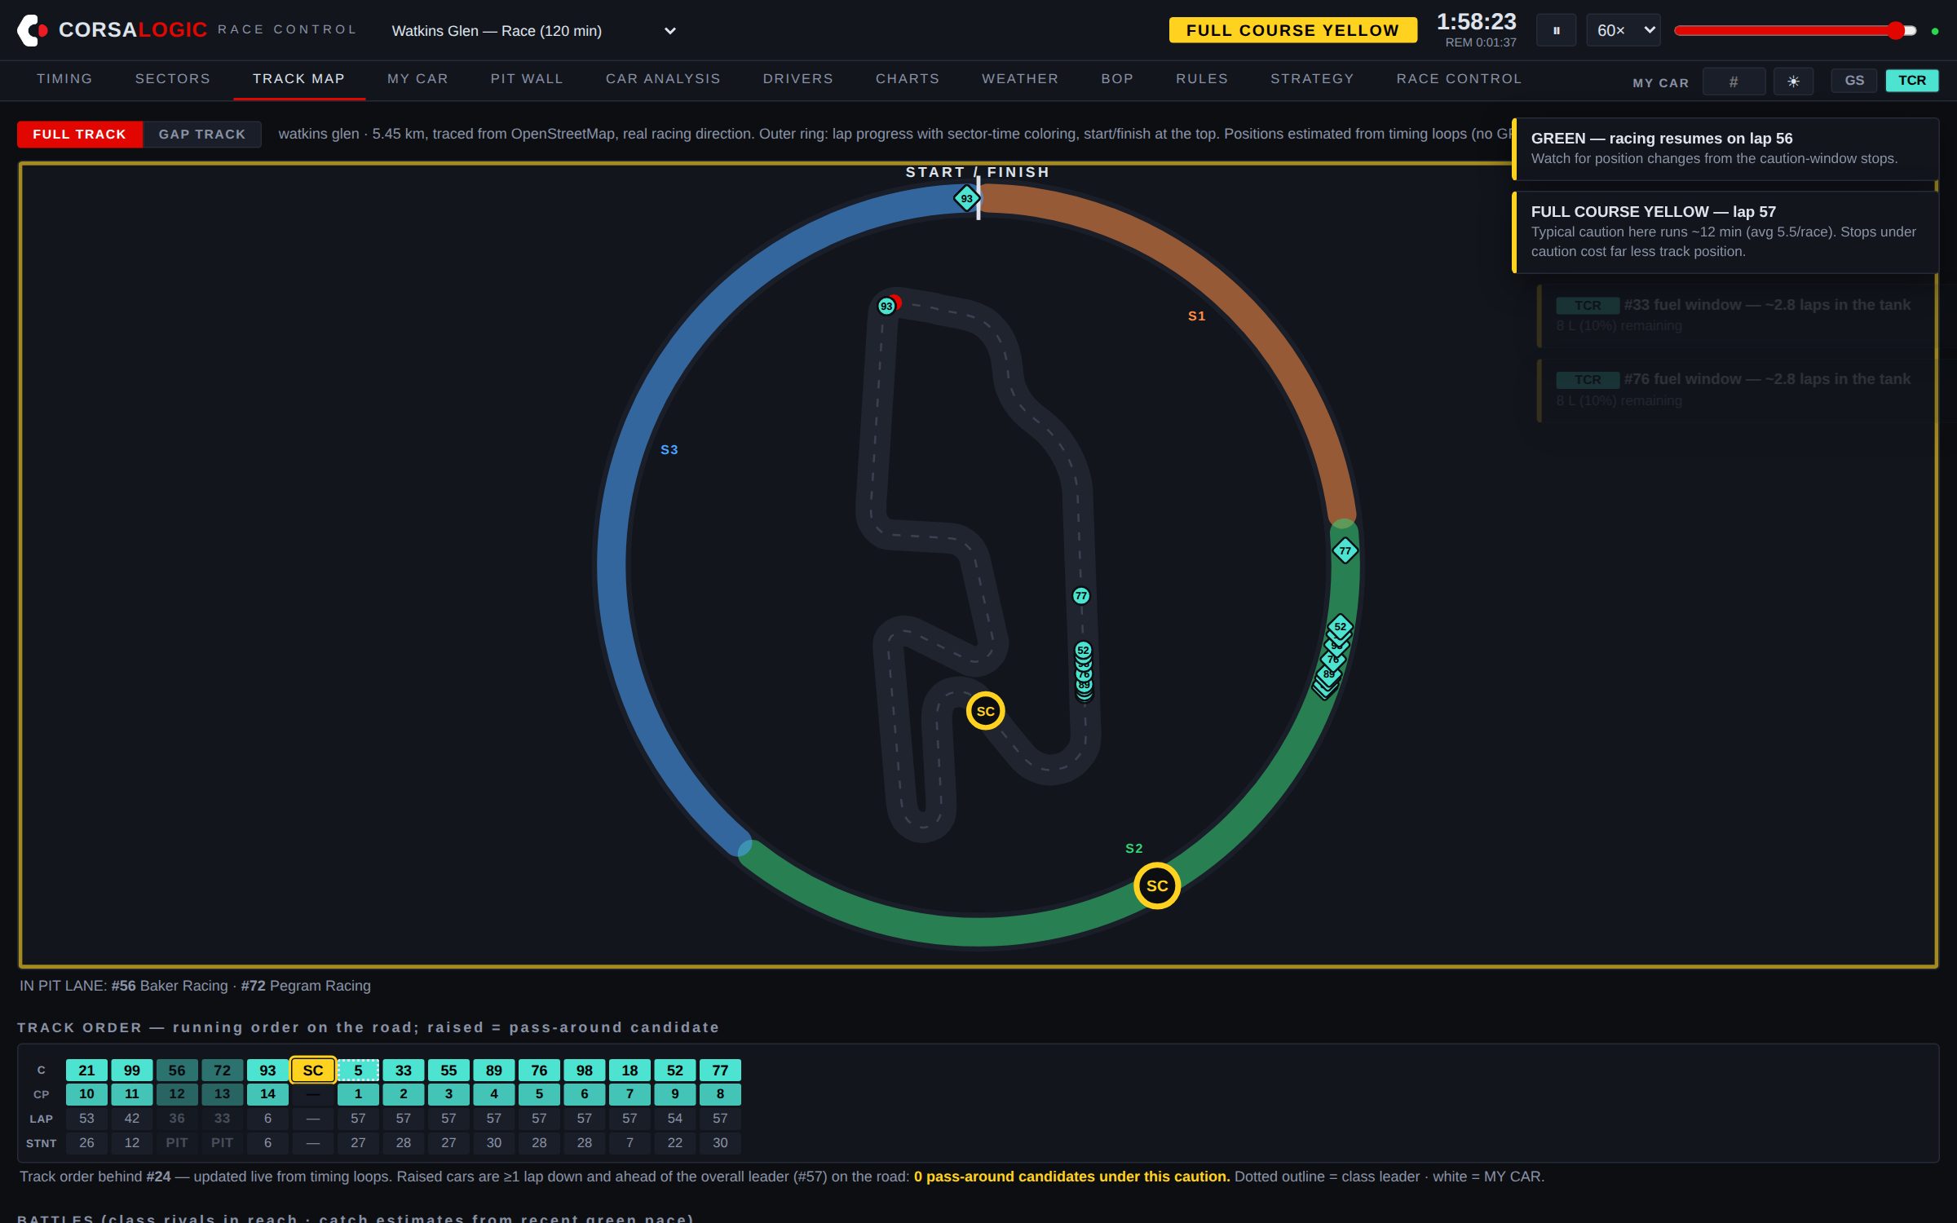1957x1223 pixels.
Task: Open the CAR ANALYSIS tab
Action: coord(663,79)
